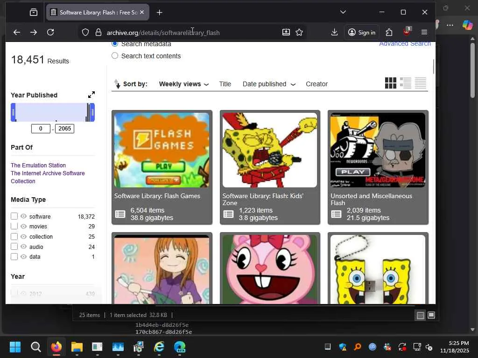
Task: Check the movies media type box
Action: (x=14, y=226)
